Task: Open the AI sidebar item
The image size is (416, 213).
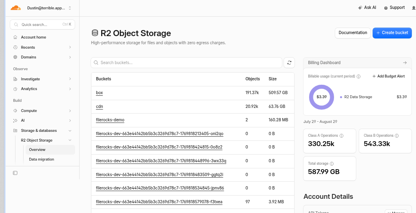Action: (23, 120)
